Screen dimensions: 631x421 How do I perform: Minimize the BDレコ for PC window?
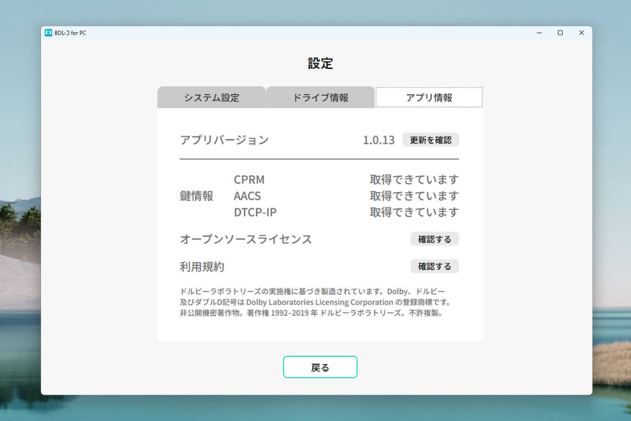pos(539,33)
